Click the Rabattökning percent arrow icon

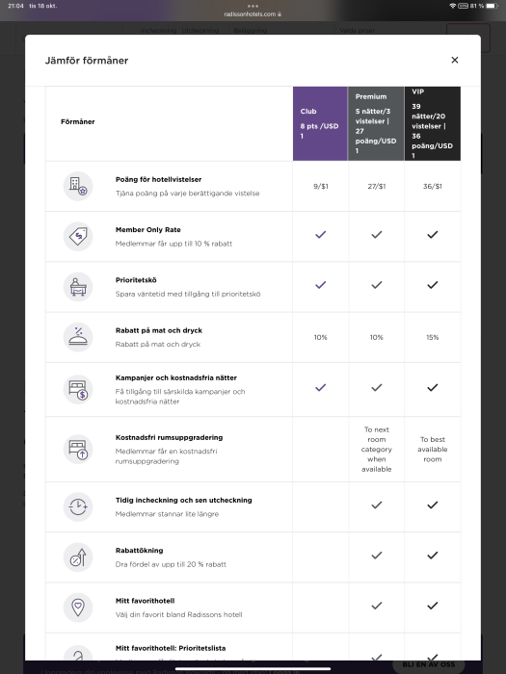[78, 557]
